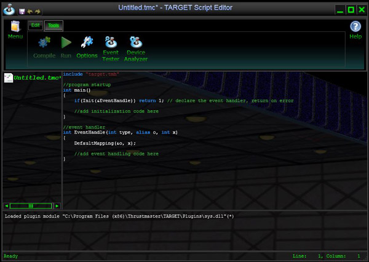Click the 'Line: 1, Column: 1' status indicator
This screenshot has width=369, height=262.
pos(327,256)
